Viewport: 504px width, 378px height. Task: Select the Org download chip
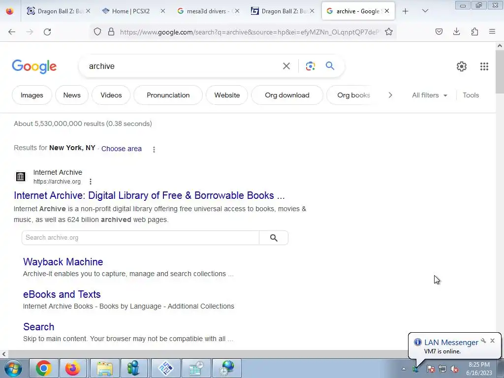pos(287,95)
